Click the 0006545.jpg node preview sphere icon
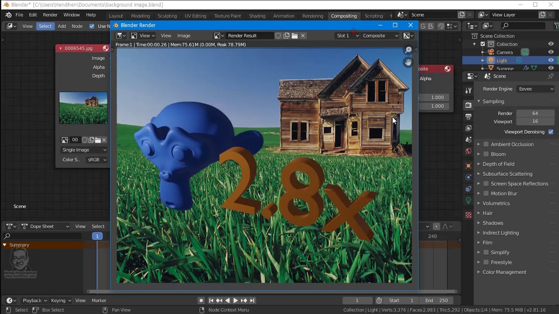559x314 pixels. (x=106, y=48)
